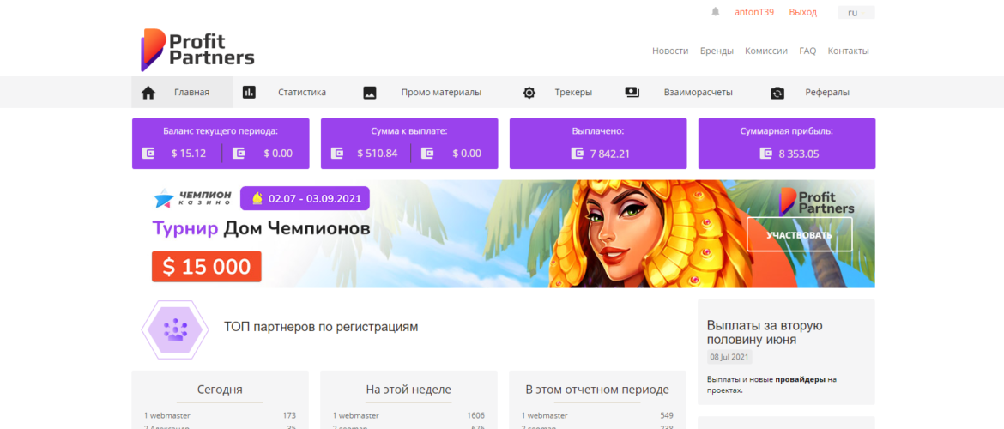Click the wallet icon next to $ 15.12
Image resolution: width=1004 pixels, height=429 pixels.
pyautogui.click(x=148, y=154)
